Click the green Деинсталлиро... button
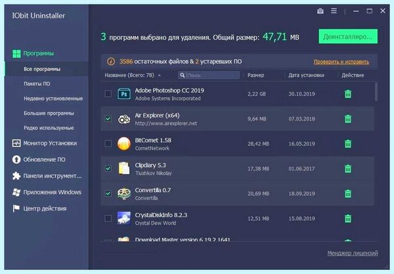 (348, 37)
